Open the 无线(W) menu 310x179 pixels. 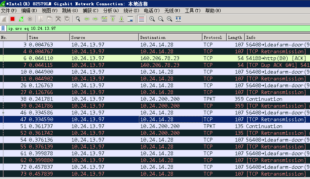tap(172, 11)
